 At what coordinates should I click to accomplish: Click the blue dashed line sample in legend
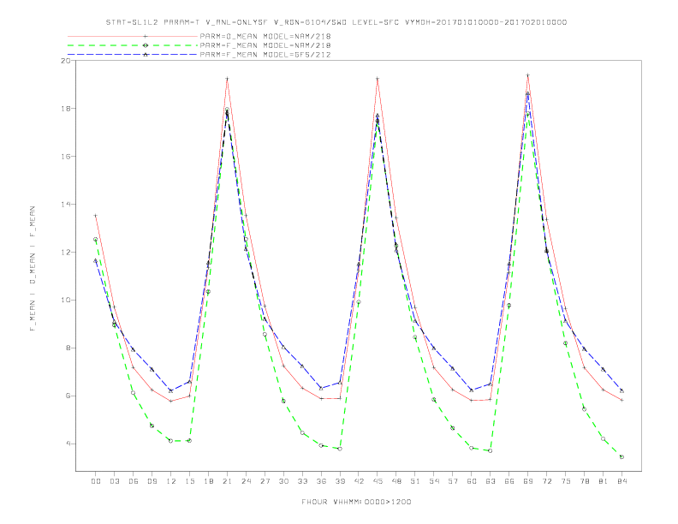tap(133, 55)
